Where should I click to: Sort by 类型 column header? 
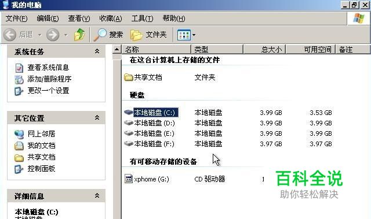tap(217, 50)
